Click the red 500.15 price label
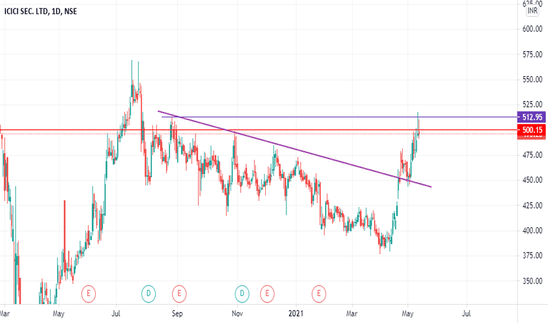The image size is (548, 323). [531, 130]
